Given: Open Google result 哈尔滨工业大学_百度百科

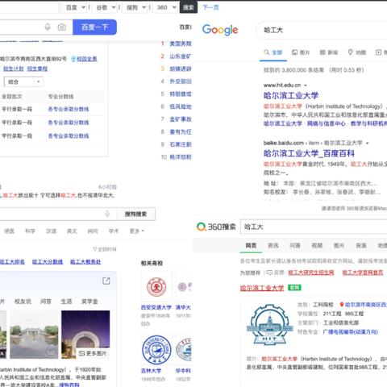Looking at the screenshot, I should click(x=309, y=153).
